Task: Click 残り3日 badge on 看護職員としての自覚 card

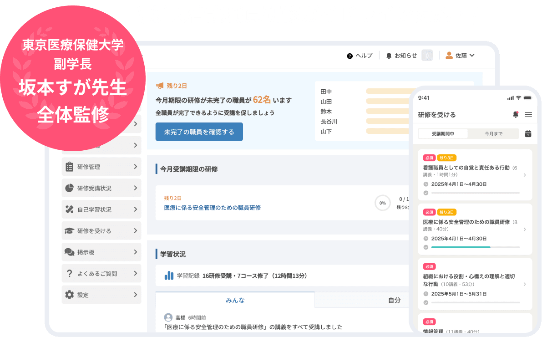Action: coord(446,158)
